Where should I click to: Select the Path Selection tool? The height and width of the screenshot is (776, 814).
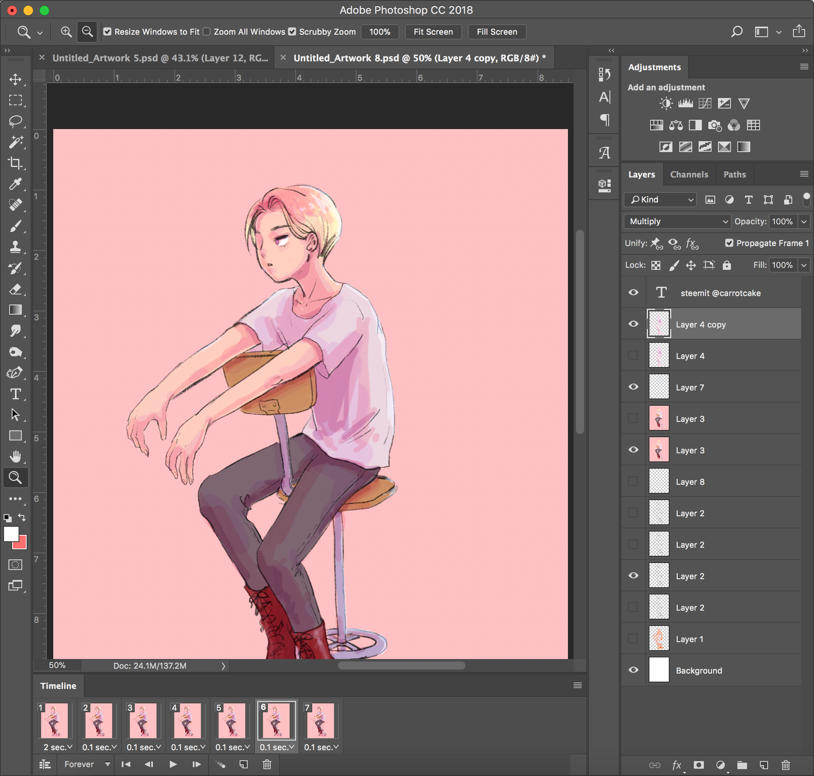[x=16, y=415]
